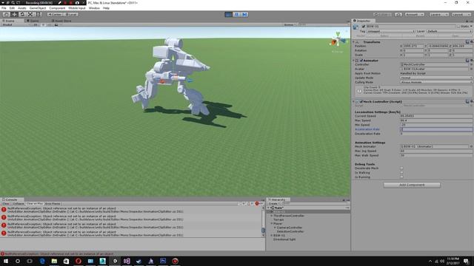Open Microsoft Edge from taskbar
This screenshot has width=474, height=266.
[x=42, y=261]
